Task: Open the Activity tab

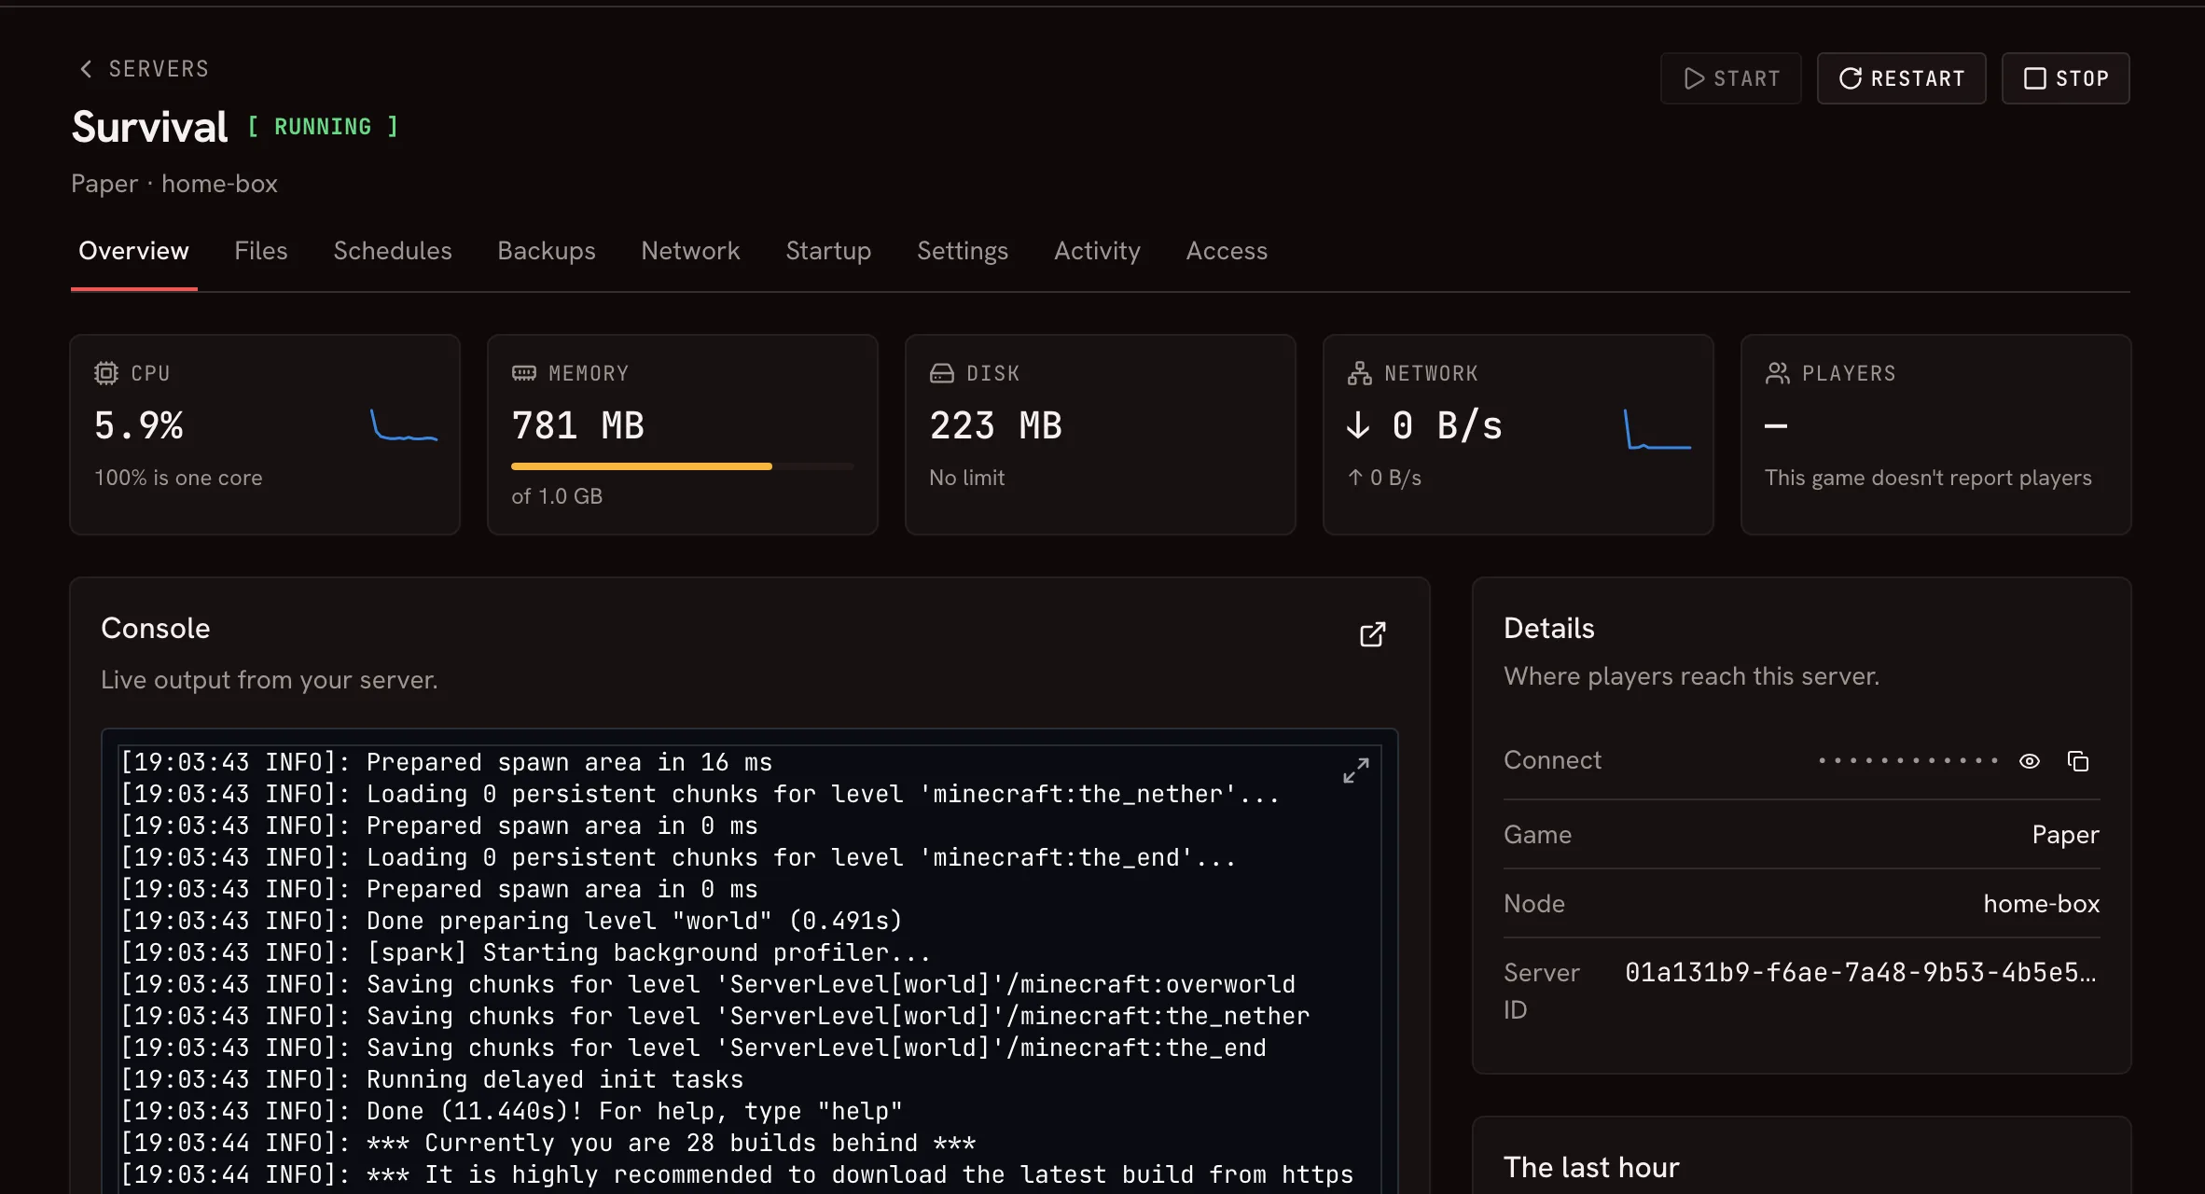Action: [x=1097, y=251]
